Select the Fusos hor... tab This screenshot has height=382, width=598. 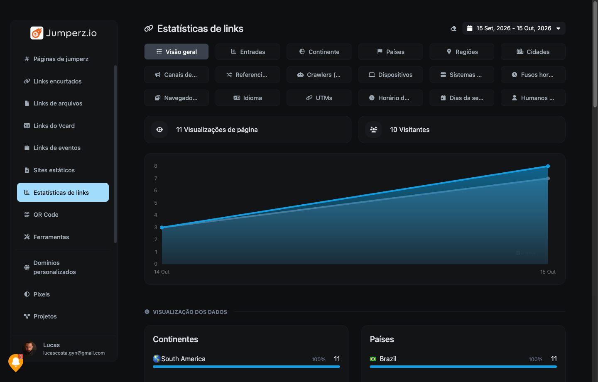(x=533, y=75)
